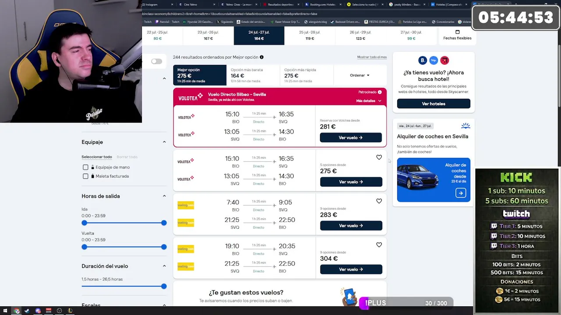Click Borrar todo in Equipaje
Image resolution: width=561 pixels, height=315 pixels.
(127, 157)
